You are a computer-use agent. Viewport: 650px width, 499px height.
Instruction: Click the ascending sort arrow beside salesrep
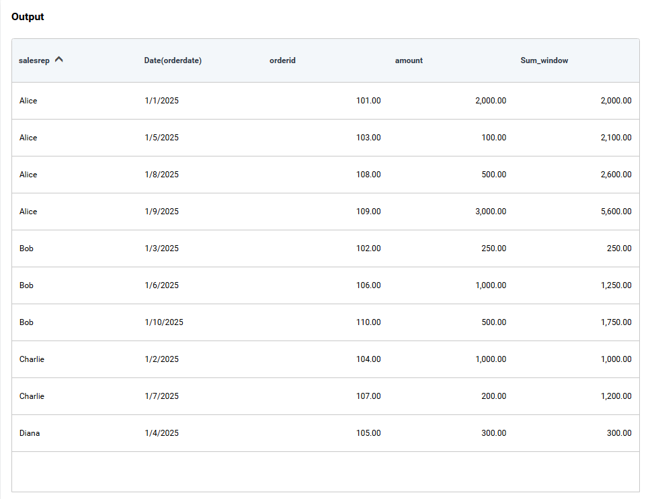click(59, 60)
